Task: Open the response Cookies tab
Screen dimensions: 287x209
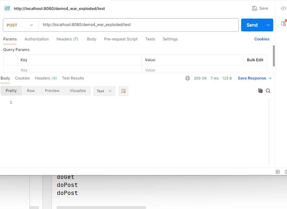Action: coord(22,78)
